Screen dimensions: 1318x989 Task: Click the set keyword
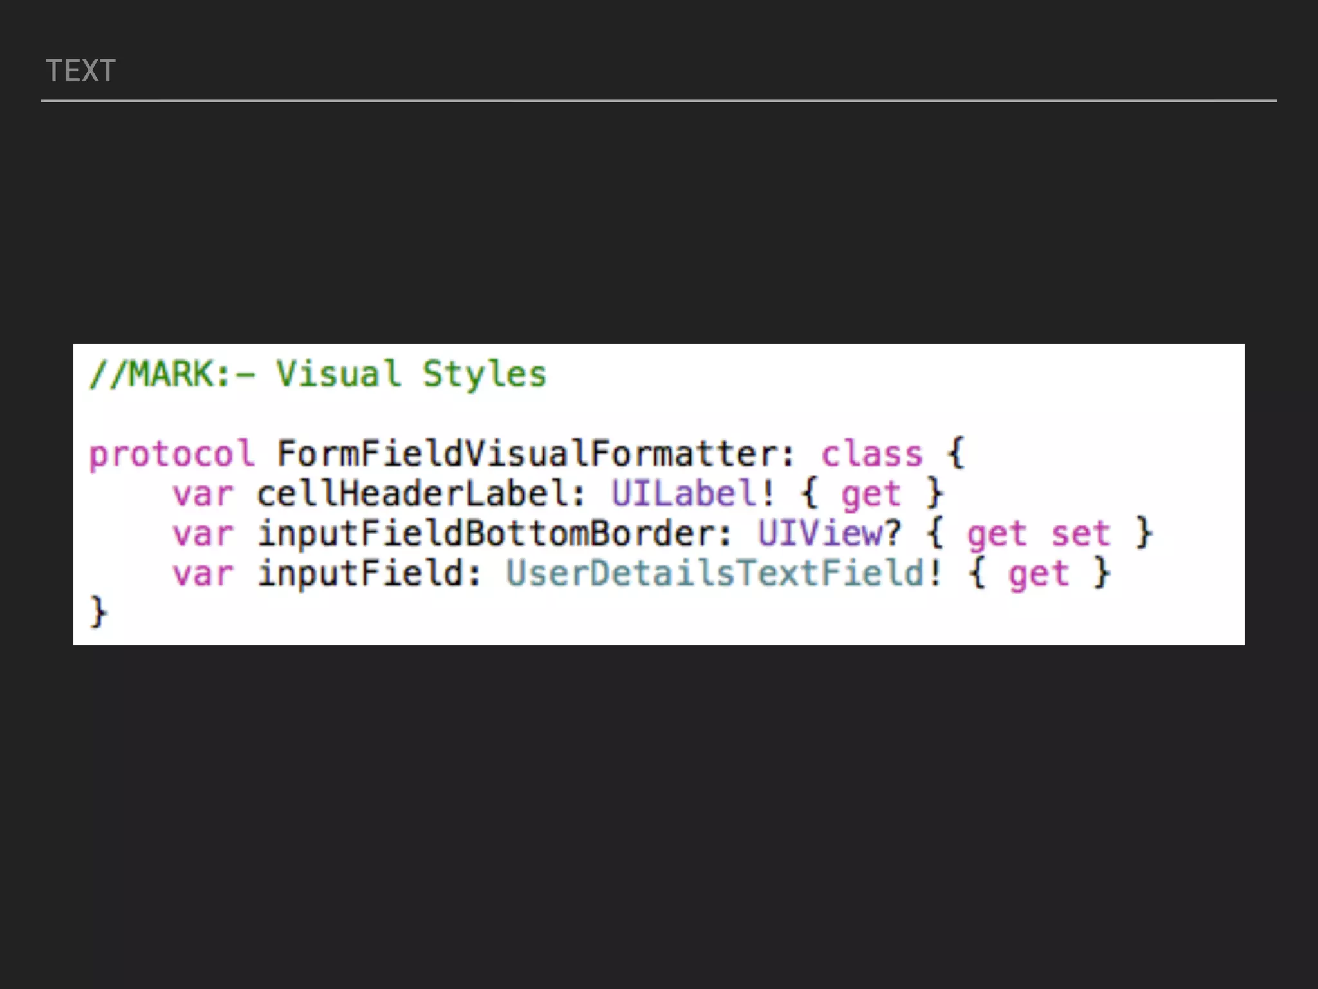(1081, 534)
